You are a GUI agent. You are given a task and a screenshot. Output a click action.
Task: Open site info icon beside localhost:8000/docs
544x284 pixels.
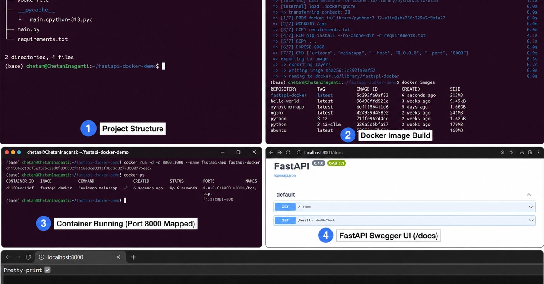(299, 153)
